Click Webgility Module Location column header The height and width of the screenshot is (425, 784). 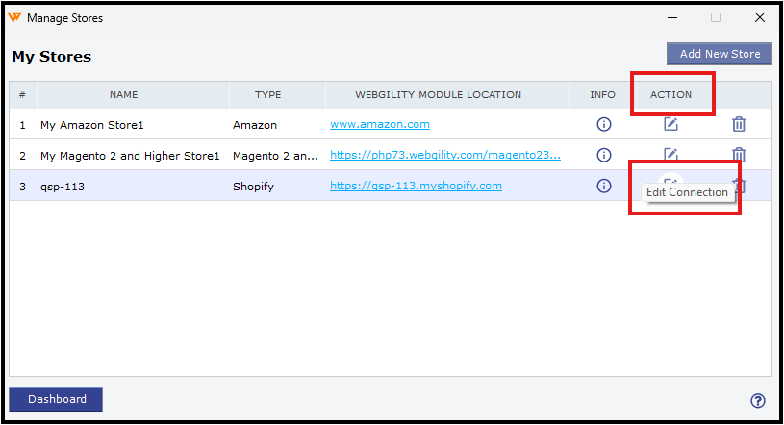pos(438,94)
